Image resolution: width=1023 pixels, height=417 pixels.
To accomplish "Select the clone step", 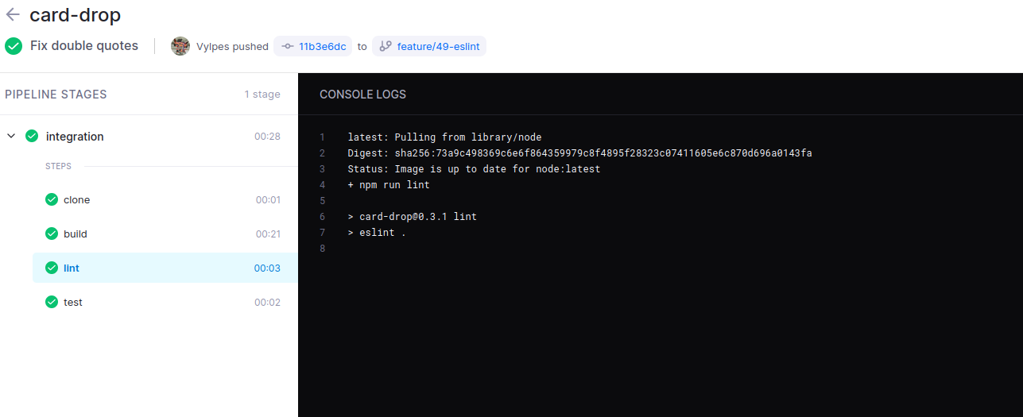I will click(165, 199).
